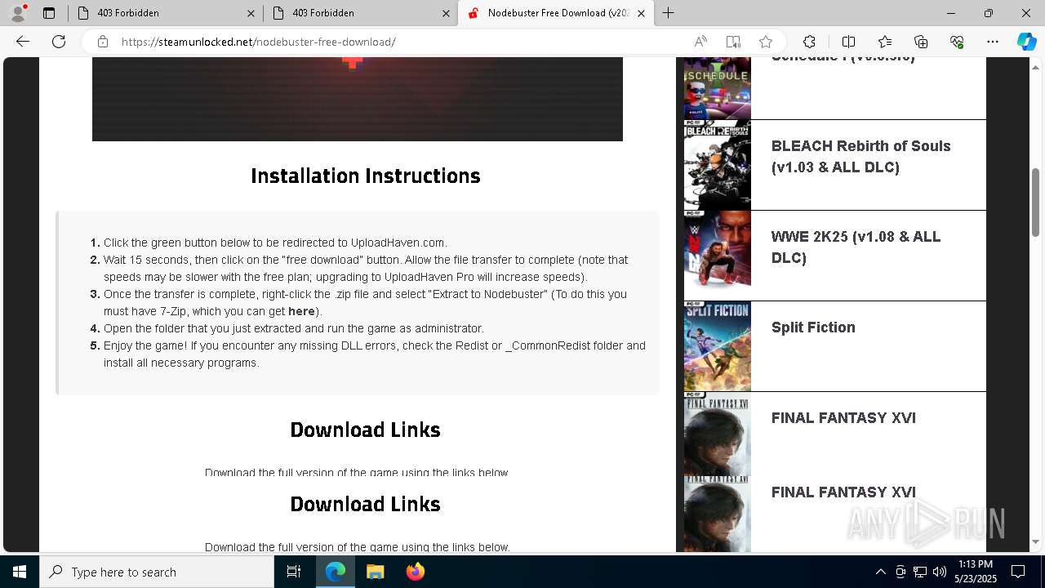Screen dimensions: 1045x588
Task: Click the first FINAL FANTASY XVI thumbnail
Action: tap(717, 434)
